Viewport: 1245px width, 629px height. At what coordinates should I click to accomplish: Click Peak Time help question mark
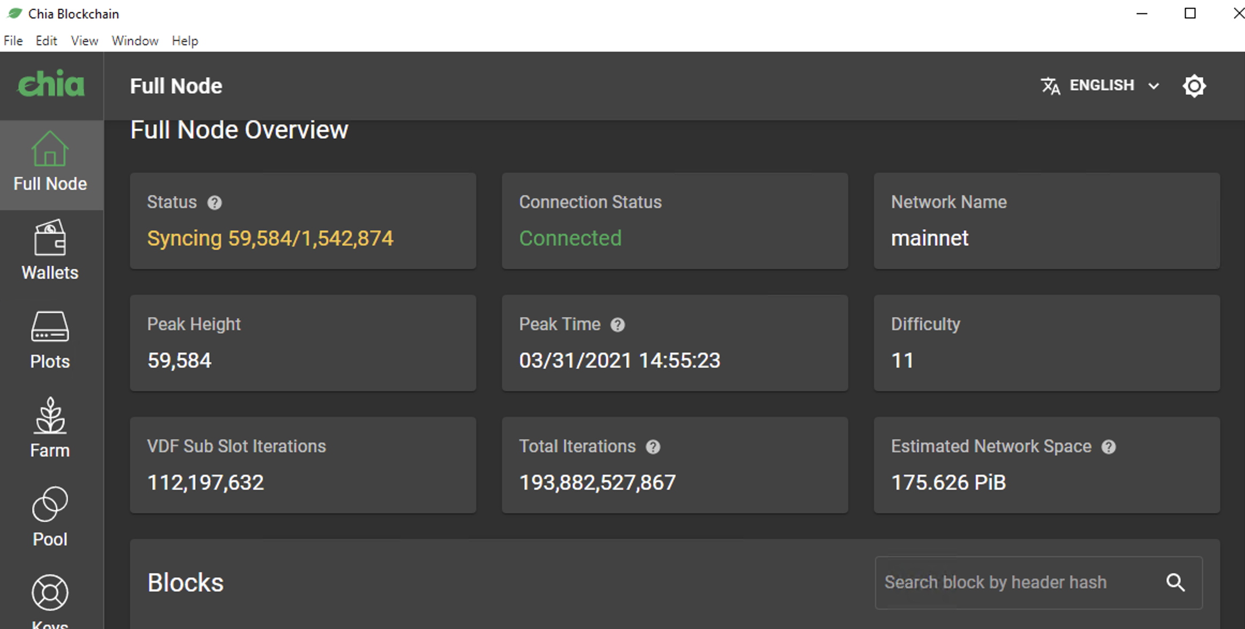click(x=618, y=325)
